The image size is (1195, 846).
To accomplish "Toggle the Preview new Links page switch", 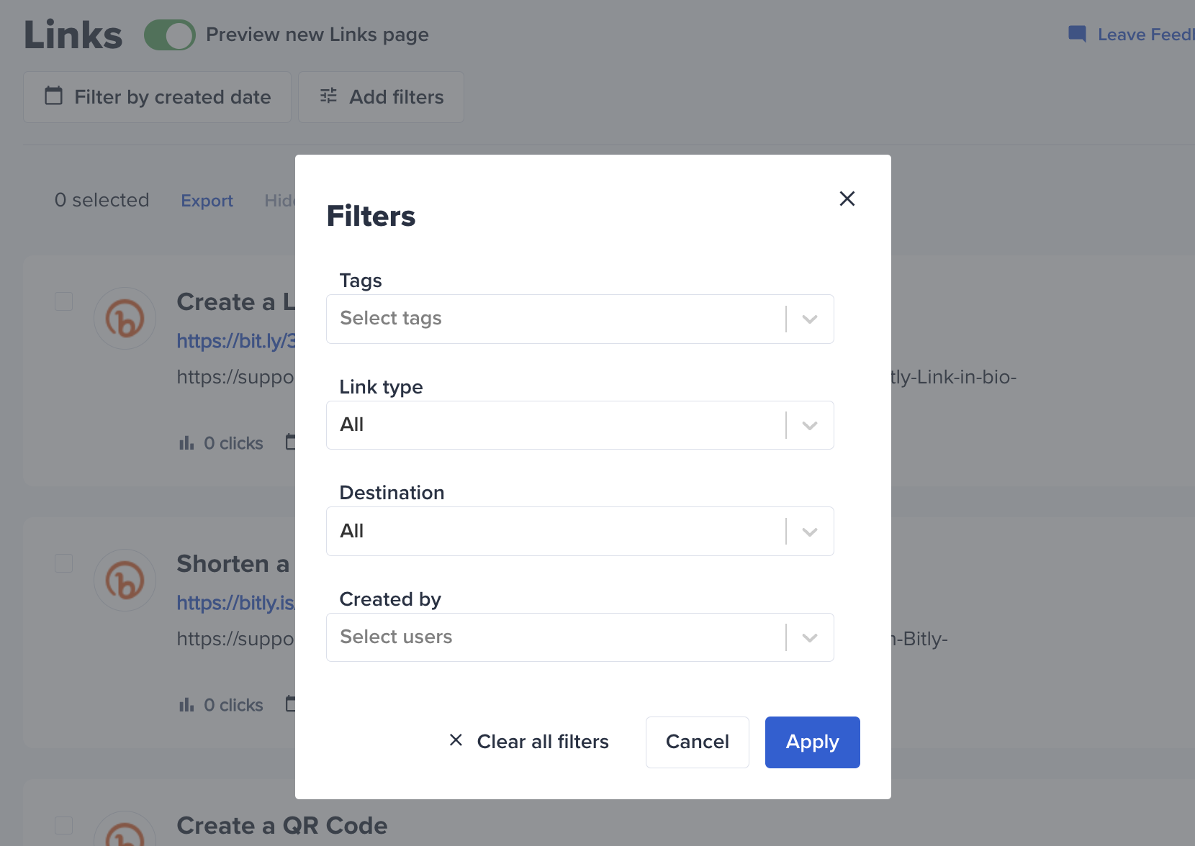I will coord(170,35).
